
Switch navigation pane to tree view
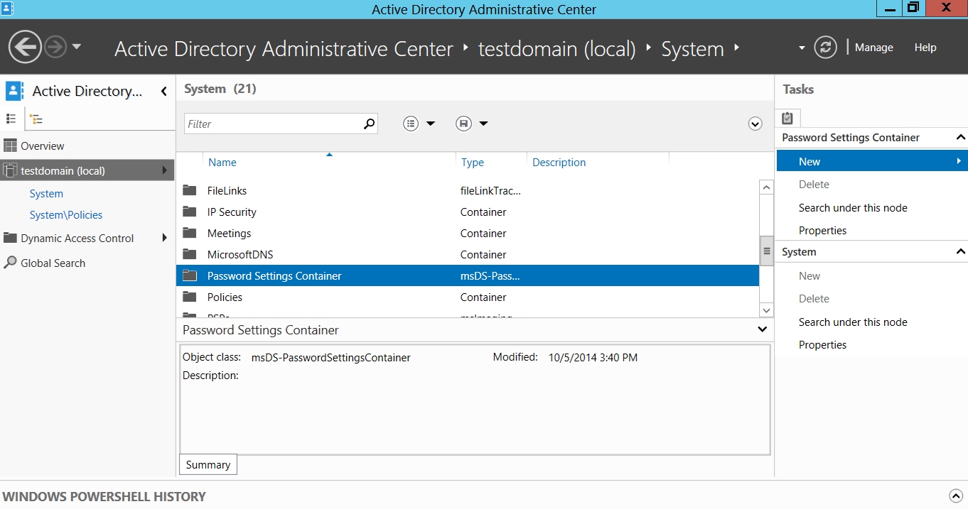(36, 119)
